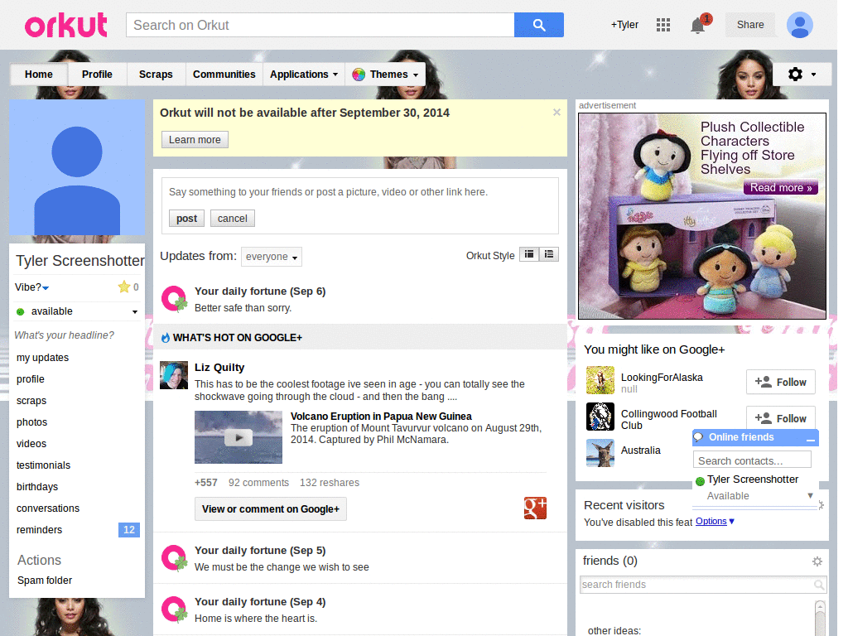Screen dimensions: 848x636
Task: Focus the Search on Orkut field
Action: click(320, 25)
